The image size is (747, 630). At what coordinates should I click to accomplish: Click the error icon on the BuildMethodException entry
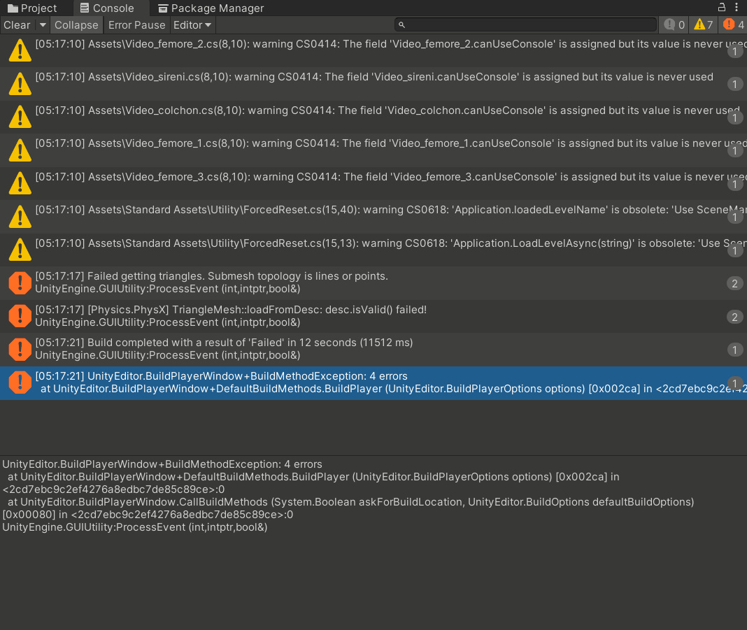pos(20,382)
